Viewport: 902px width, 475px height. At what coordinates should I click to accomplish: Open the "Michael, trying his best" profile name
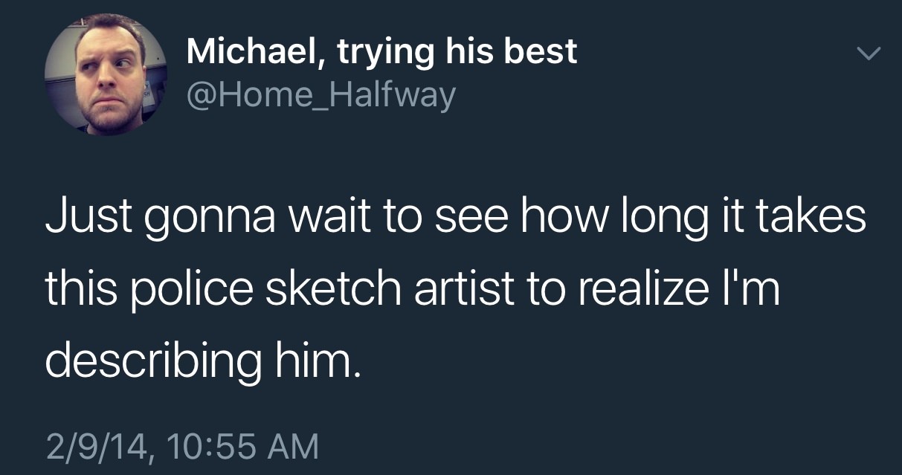coord(381,51)
